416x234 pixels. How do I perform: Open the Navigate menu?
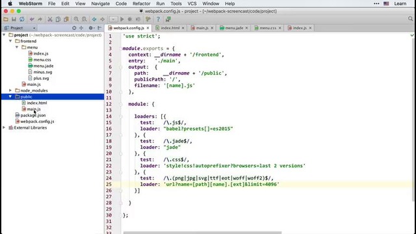100,4
